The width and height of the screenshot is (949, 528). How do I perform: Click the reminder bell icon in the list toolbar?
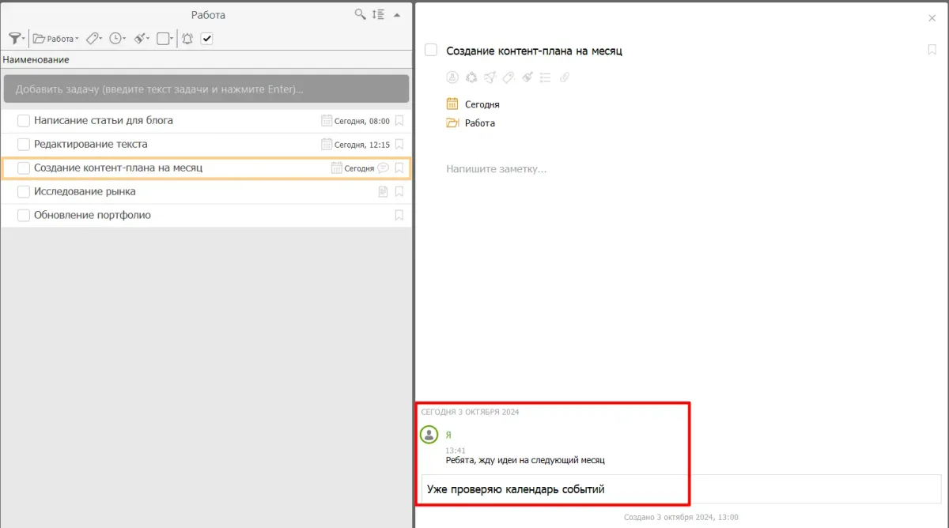pos(187,38)
